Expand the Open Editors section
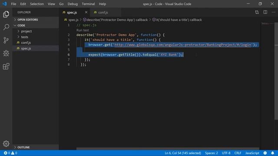The height and width of the screenshot is (156, 278). coord(36,19)
